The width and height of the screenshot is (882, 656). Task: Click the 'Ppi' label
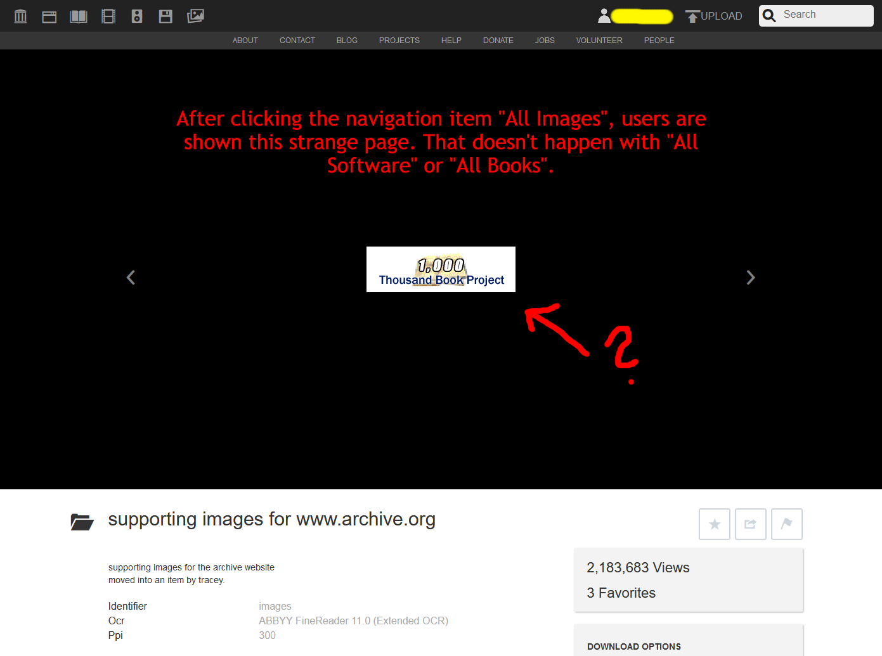pyautogui.click(x=115, y=636)
